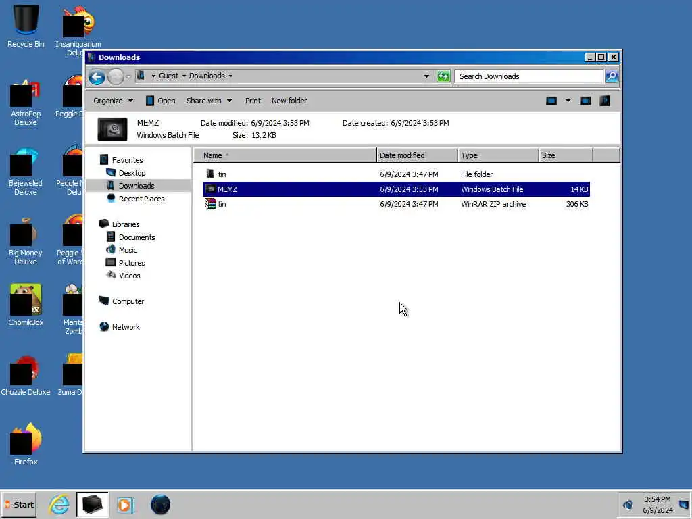The image size is (692, 519).
Task: Select Downloads in the address breadcrumb
Action: [x=207, y=76]
